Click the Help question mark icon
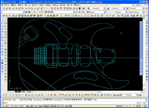The width and height of the screenshot is (149, 108). [83, 9]
